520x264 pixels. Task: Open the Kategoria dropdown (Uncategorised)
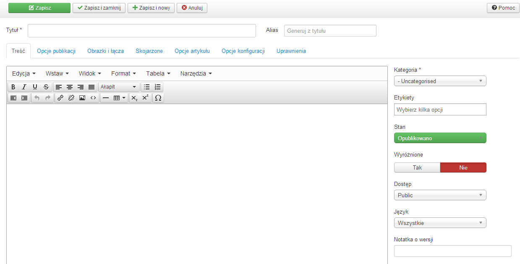(440, 81)
